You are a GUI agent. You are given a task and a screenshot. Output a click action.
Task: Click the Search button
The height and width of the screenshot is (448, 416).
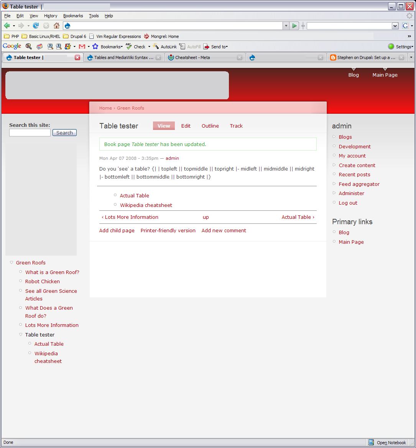(65, 133)
